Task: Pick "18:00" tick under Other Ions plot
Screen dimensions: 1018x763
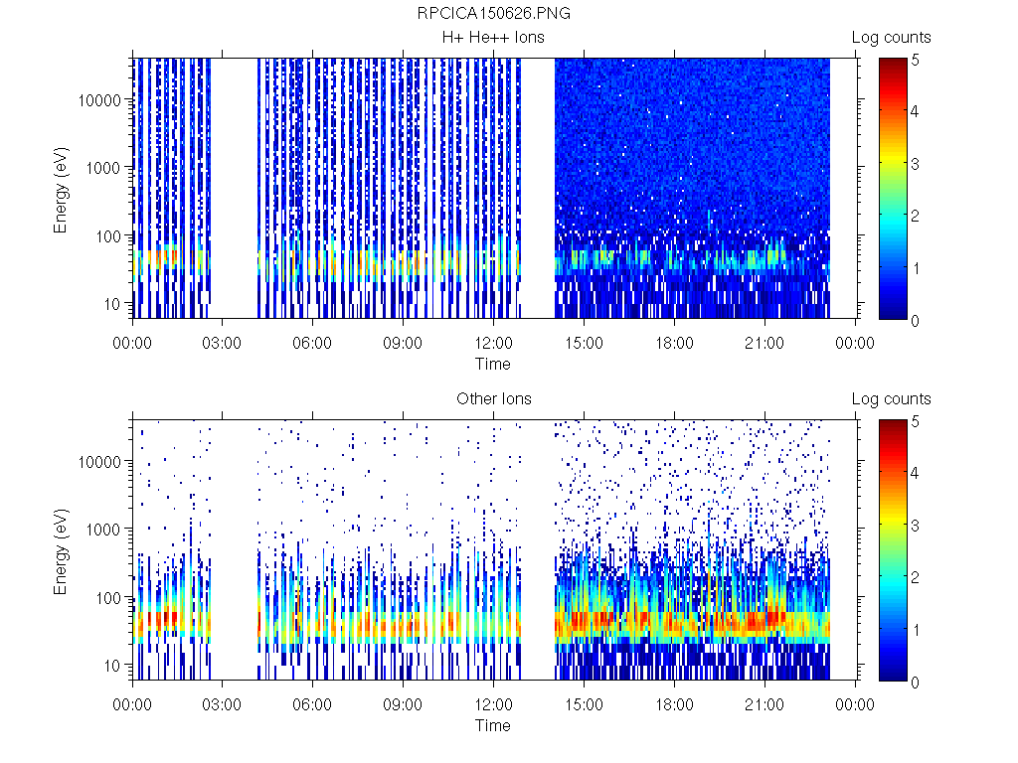Action: 674,704
